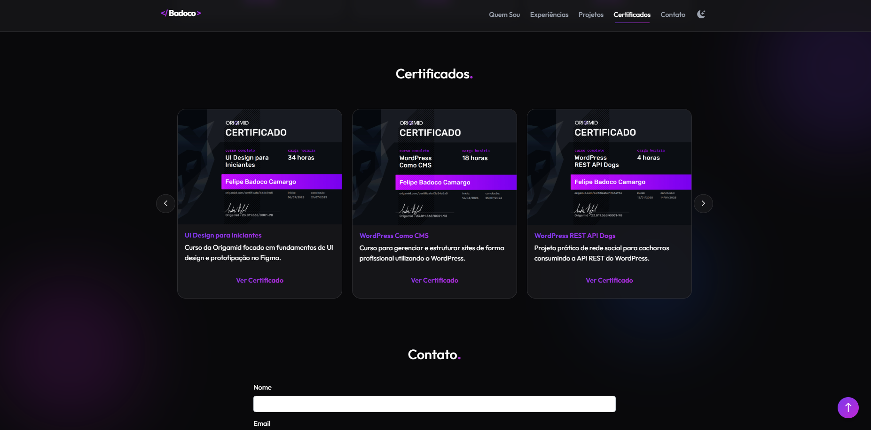The height and width of the screenshot is (430, 871).
Task: Click the 'Contato.' section heading
Action: pos(434,354)
